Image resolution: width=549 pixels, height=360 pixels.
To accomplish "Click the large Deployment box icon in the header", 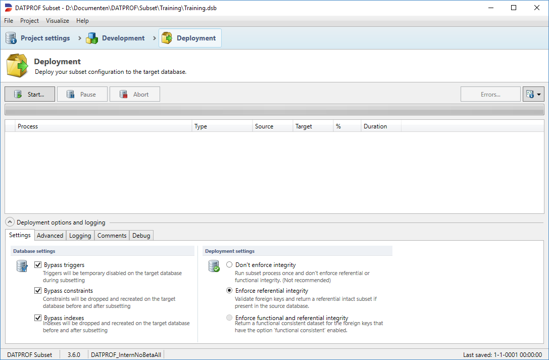I will (17, 65).
